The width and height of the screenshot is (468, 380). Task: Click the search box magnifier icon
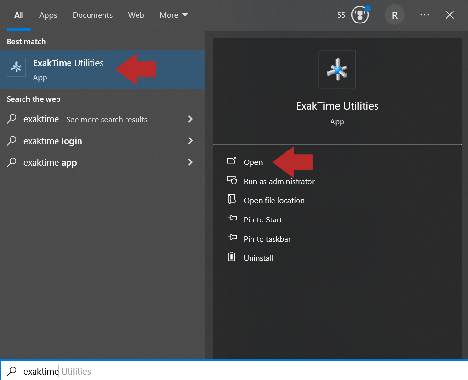click(11, 371)
